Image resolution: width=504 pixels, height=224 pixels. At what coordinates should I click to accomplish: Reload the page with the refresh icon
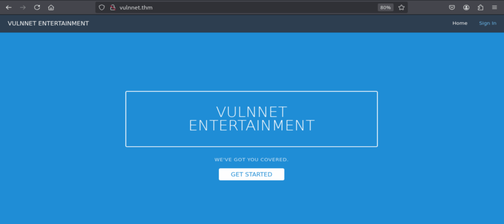(x=37, y=7)
